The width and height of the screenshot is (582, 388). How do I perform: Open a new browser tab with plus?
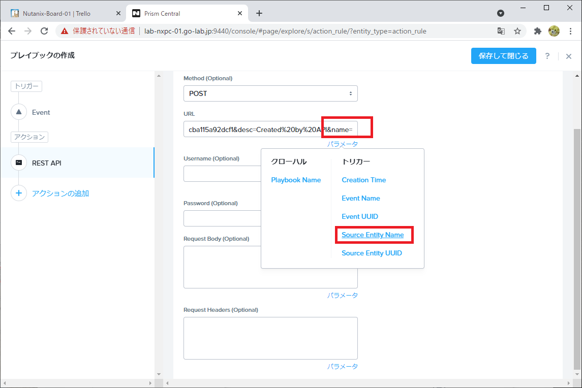point(259,13)
